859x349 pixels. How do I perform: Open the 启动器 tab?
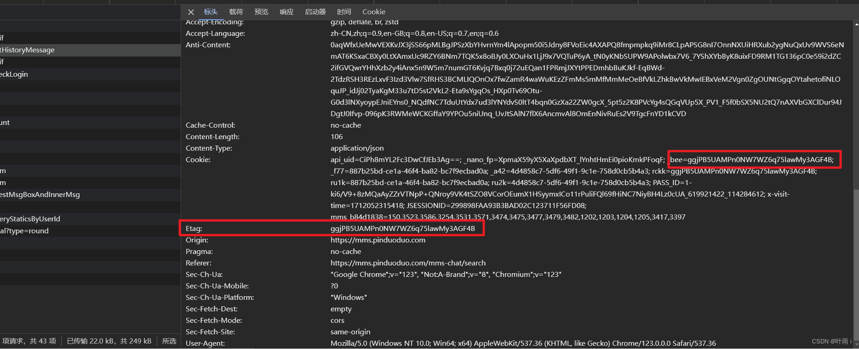(315, 12)
